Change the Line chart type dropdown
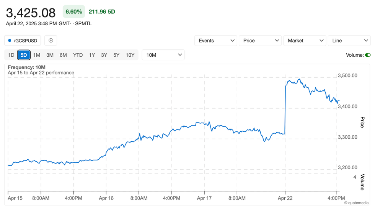375x216 pixels. (349, 41)
